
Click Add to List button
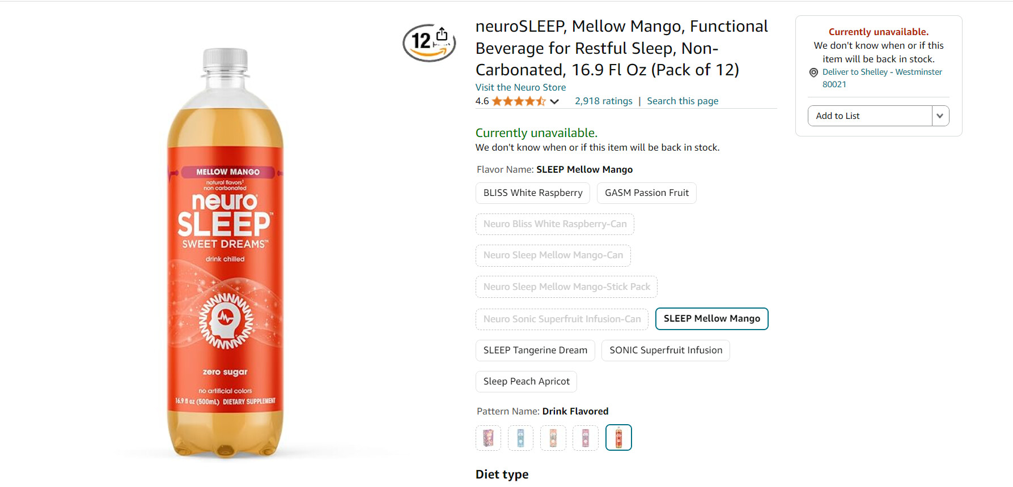click(870, 116)
